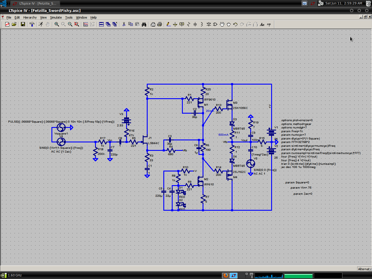Click the Mirror component icon
The image size is (372, 279).
coord(255,24)
